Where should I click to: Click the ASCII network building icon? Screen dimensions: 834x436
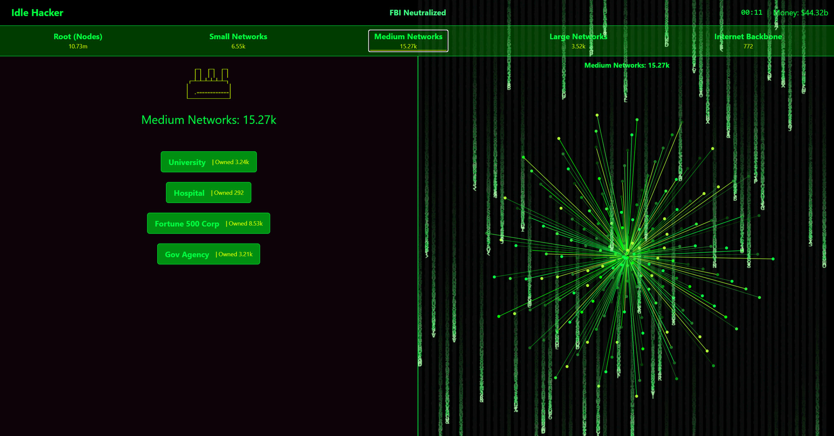[208, 83]
